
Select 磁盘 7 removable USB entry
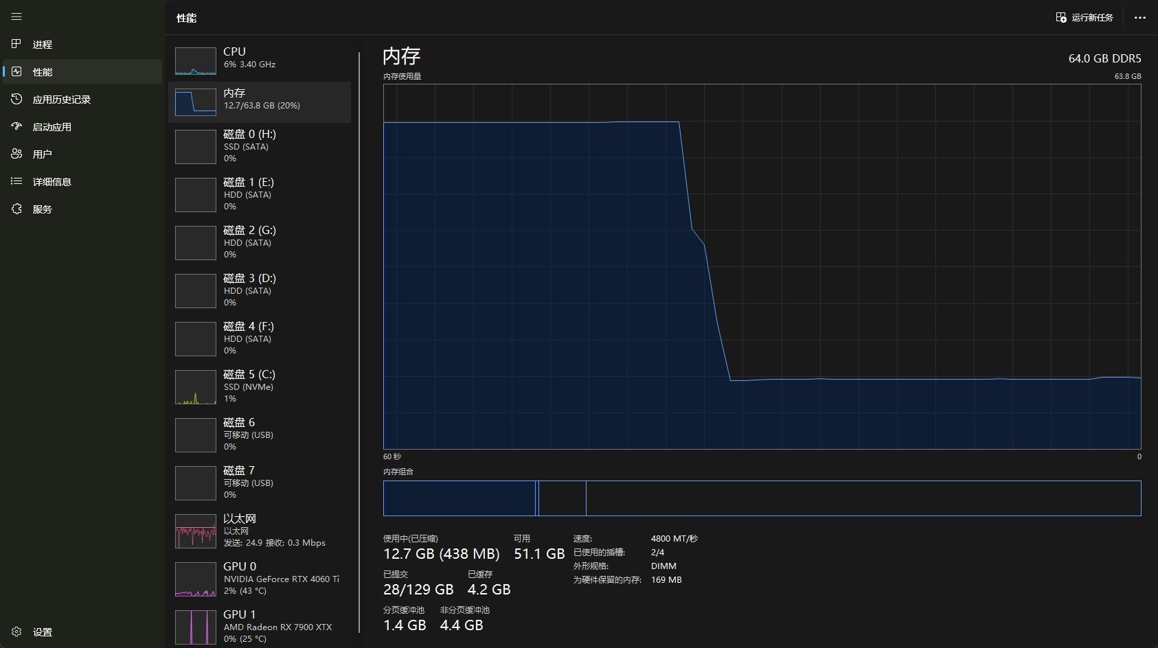coord(260,482)
